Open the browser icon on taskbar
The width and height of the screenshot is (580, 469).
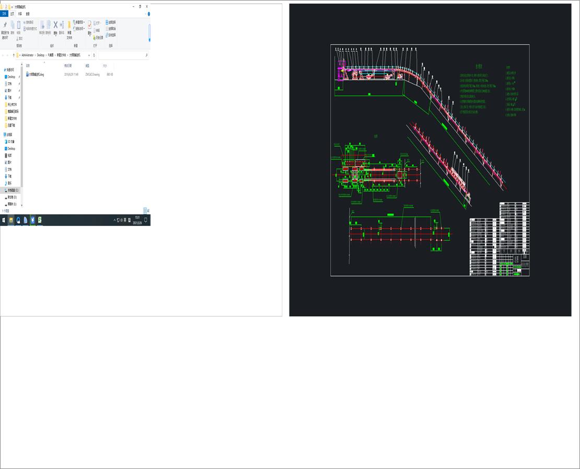[18, 220]
